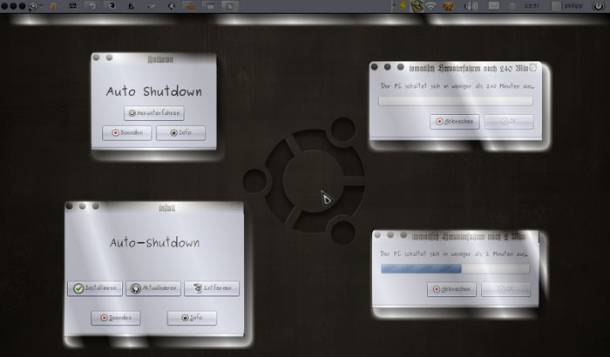Click Abbrechen in the 240 Minuten dialog
The width and height of the screenshot is (610, 357).
coord(454,122)
